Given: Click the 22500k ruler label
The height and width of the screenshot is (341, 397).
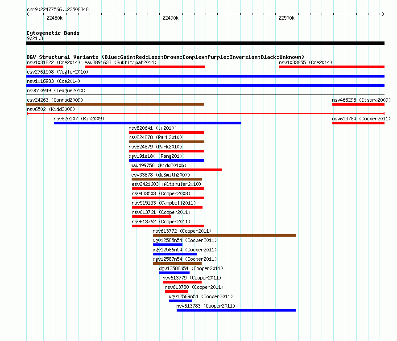Looking at the screenshot, I should (286, 18).
